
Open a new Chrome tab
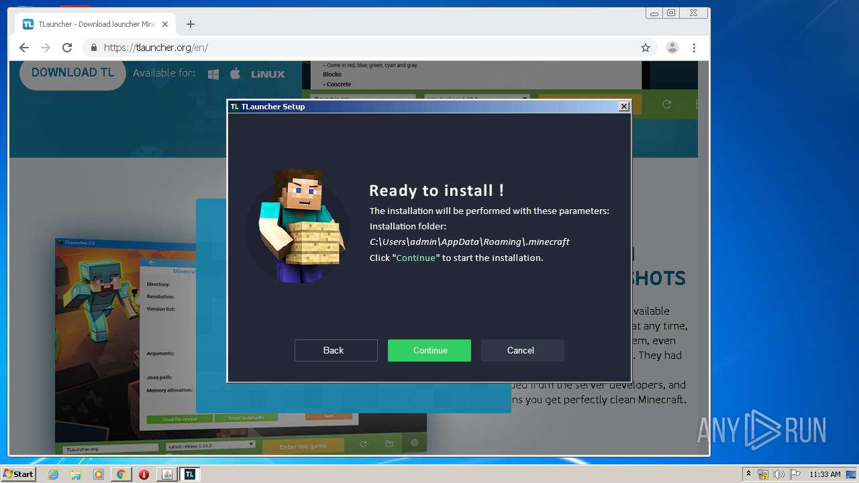tap(191, 24)
